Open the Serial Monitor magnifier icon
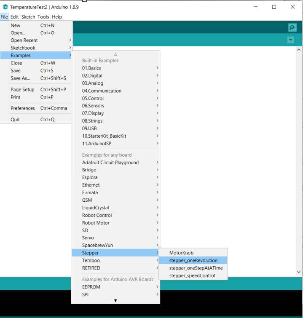The width and height of the screenshot is (303, 318). coord(292,27)
